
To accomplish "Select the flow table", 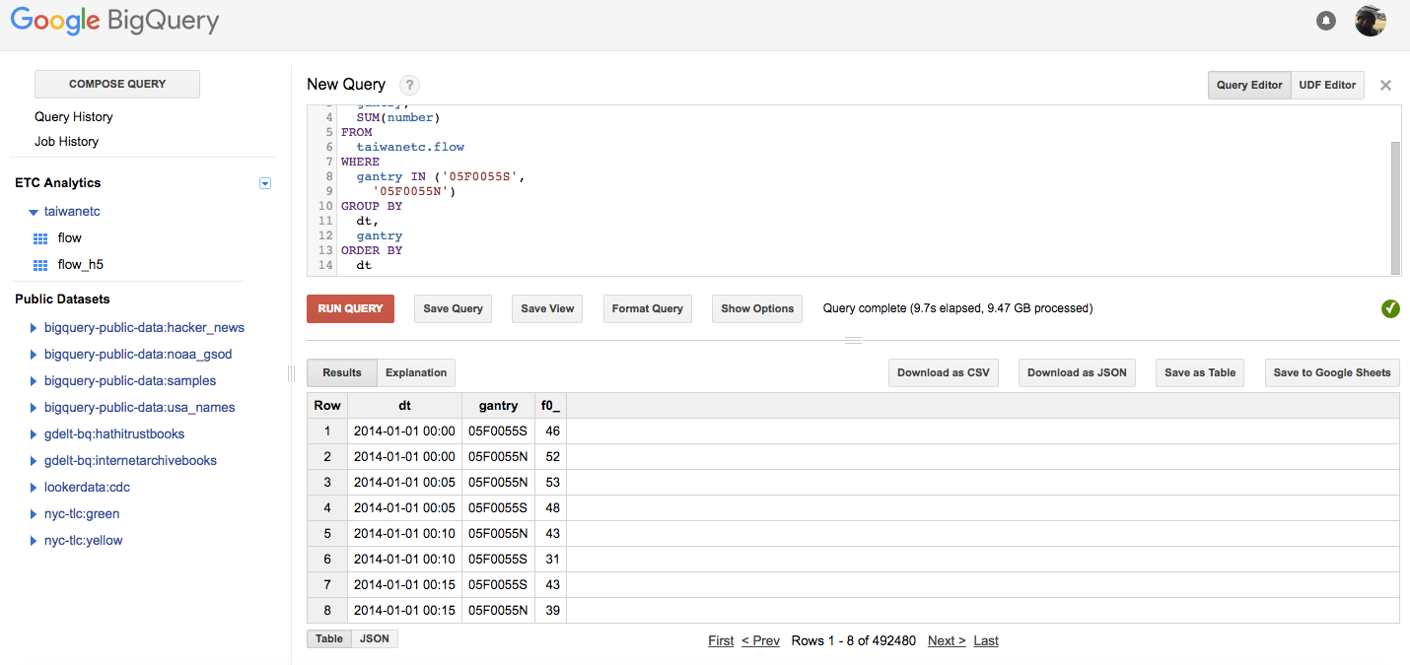I will pyautogui.click(x=70, y=237).
